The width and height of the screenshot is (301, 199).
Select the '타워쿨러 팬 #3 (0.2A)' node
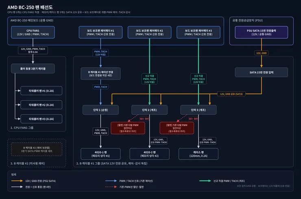41,119
